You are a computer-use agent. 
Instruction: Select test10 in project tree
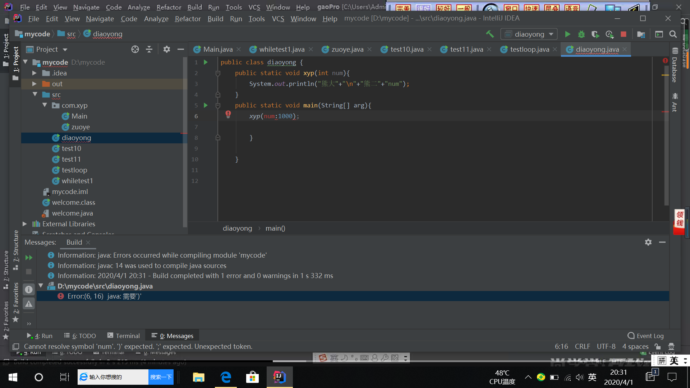coord(72,148)
